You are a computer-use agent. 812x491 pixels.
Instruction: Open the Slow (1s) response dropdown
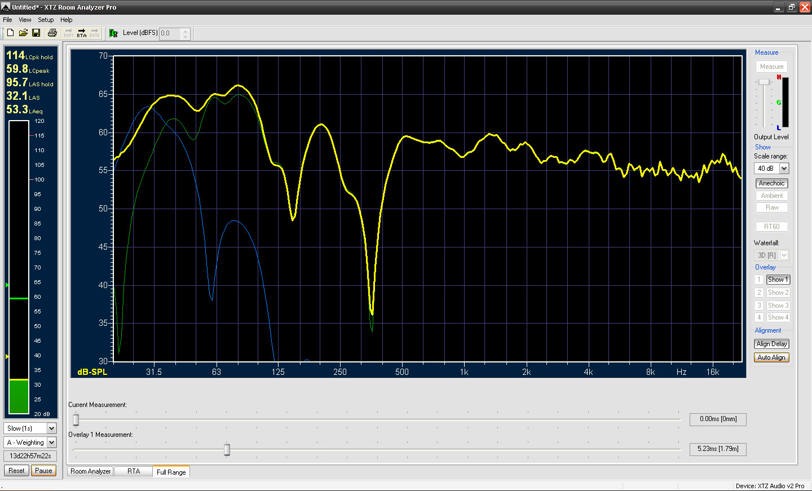point(51,428)
